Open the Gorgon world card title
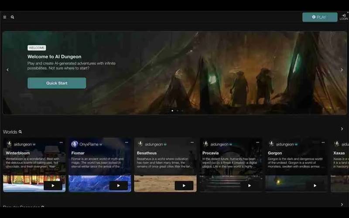The width and height of the screenshot is (349, 218). pyautogui.click(x=275, y=153)
